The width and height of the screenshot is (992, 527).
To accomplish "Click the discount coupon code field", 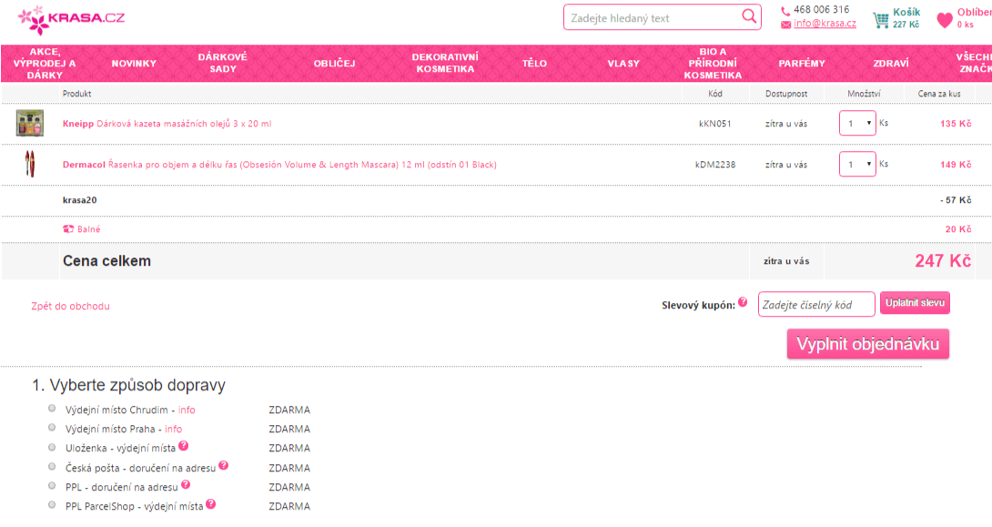I will [816, 304].
